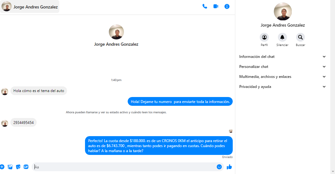Open the emoji picker

[219, 167]
